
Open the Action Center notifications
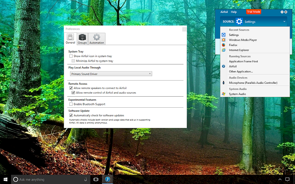(287, 179)
